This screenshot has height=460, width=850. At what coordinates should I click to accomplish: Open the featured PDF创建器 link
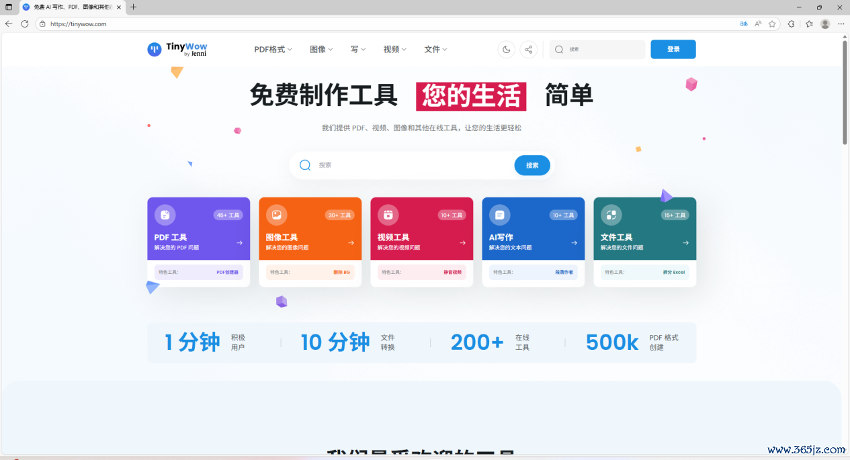(x=227, y=272)
